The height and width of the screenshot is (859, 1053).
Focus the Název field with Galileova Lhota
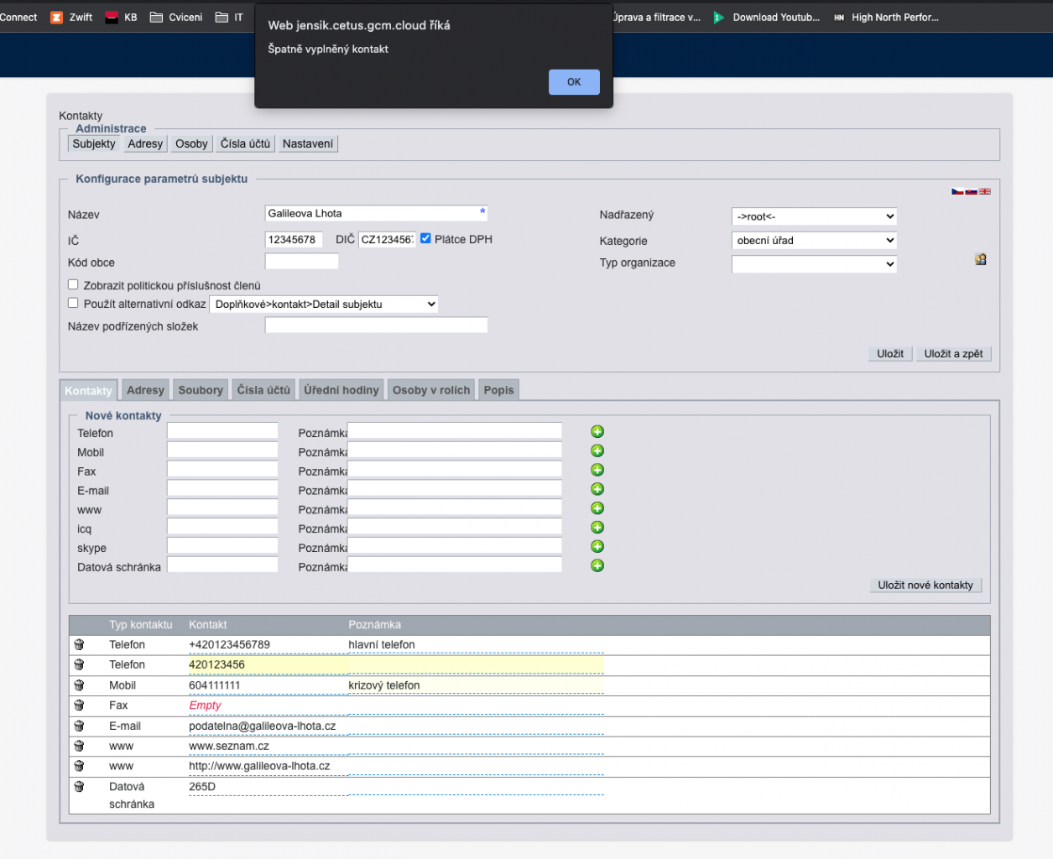coord(376,213)
